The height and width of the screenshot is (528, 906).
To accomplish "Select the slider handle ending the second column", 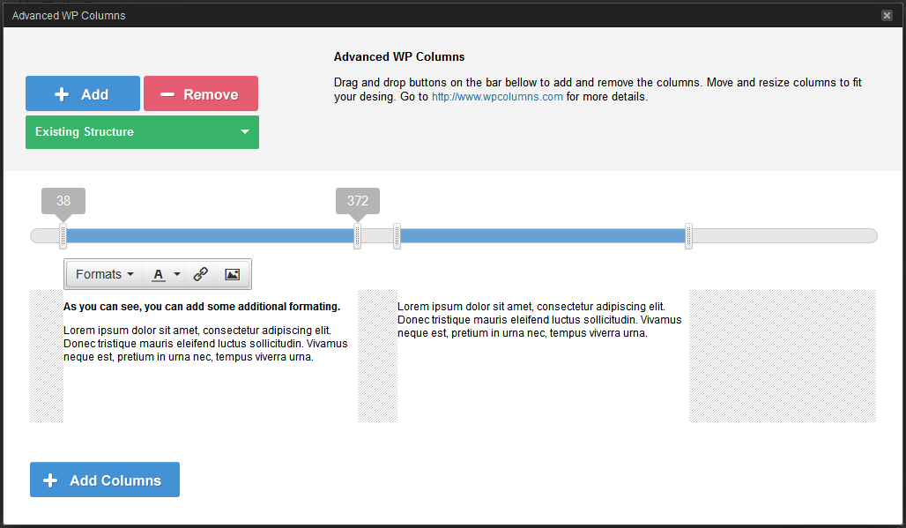I will pos(688,236).
